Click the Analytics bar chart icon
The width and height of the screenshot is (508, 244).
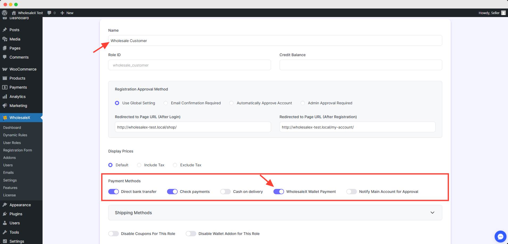pos(5,97)
